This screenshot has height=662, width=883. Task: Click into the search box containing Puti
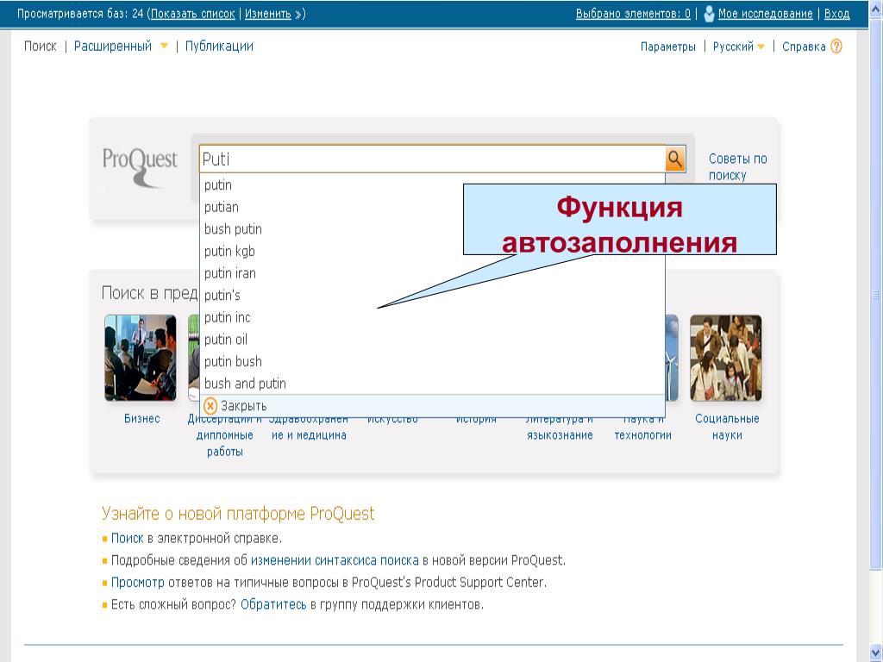(x=432, y=159)
